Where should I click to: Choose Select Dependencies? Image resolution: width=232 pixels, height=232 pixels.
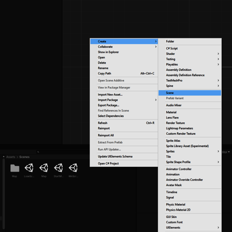point(124,116)
